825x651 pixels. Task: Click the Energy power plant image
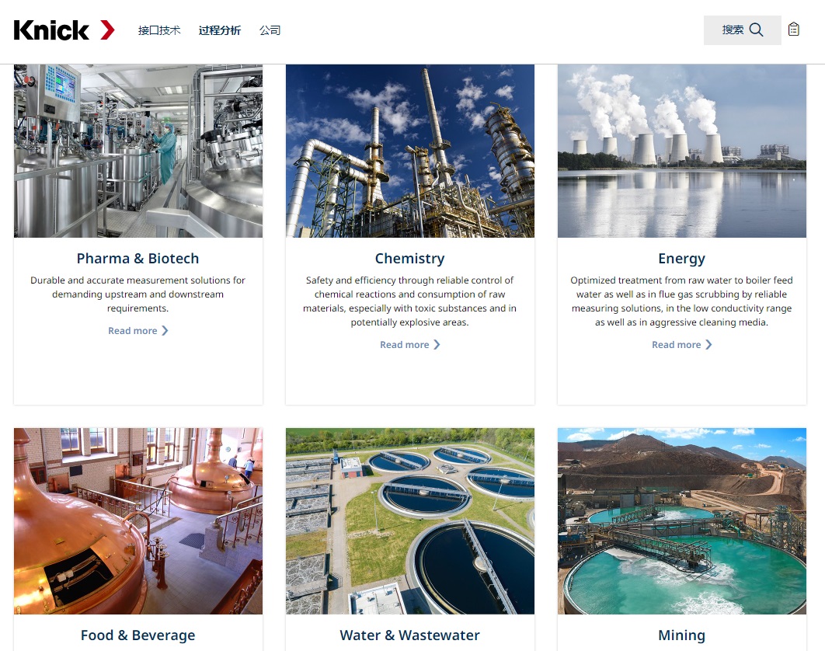click(x=682, y=151)
